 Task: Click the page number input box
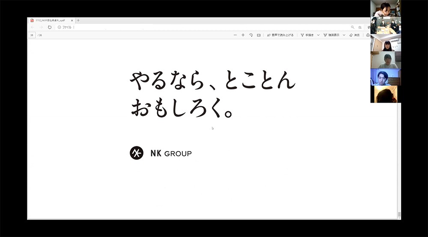[32, 35]
